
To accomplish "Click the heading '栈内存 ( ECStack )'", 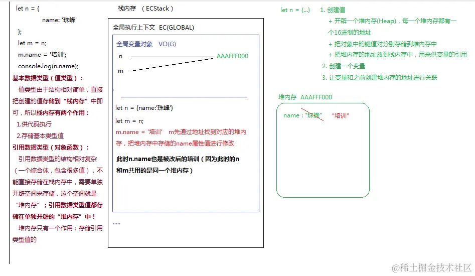I will [x=145, y=9].
